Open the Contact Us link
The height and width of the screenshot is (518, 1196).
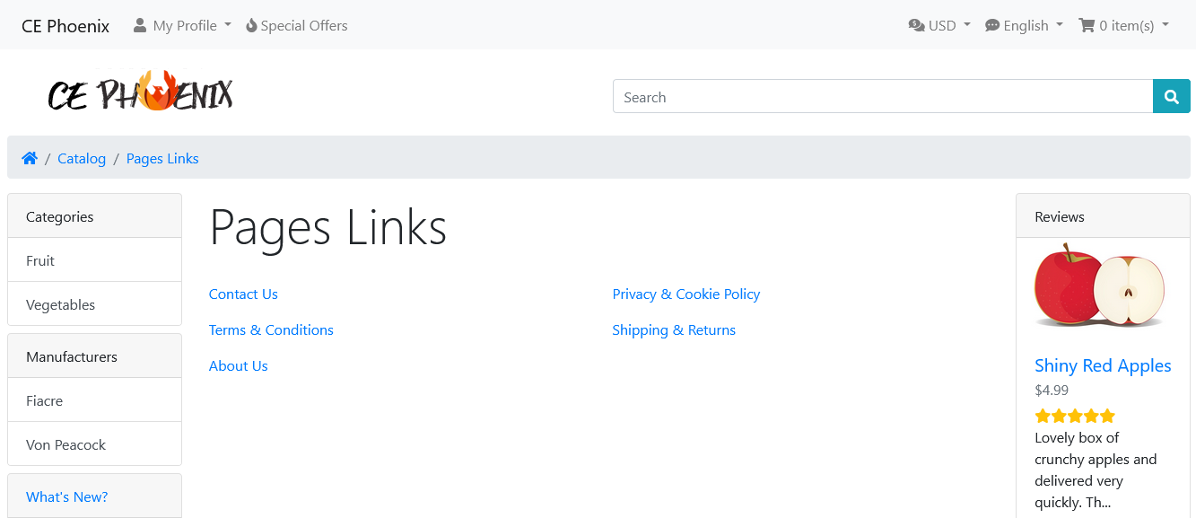point(243,294)
